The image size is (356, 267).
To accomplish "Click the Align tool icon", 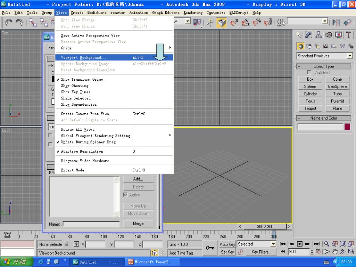I will click(348, 23).
